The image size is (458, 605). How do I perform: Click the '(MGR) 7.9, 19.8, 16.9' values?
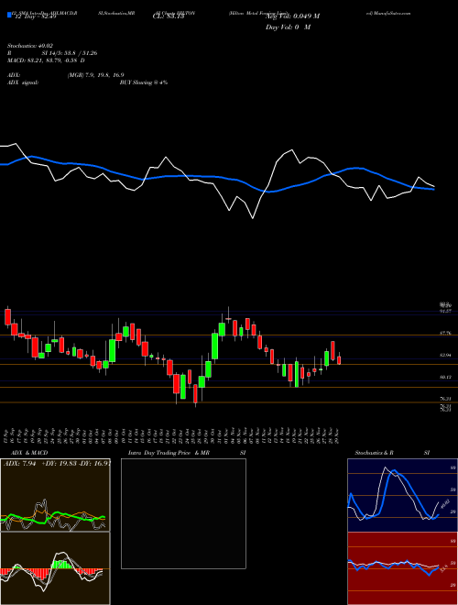pyautogui.click(x=95, y=75)
